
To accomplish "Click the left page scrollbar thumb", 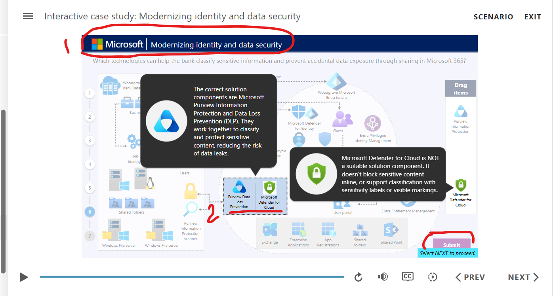I will [x=3, y=191].
